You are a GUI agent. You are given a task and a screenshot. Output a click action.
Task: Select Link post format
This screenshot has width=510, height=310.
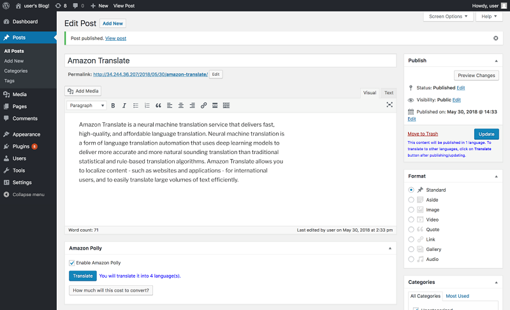pyautogui.click(x=411, y=239)
